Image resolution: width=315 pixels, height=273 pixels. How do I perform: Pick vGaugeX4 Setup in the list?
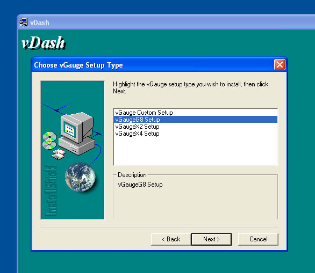(x=195, y=134)
